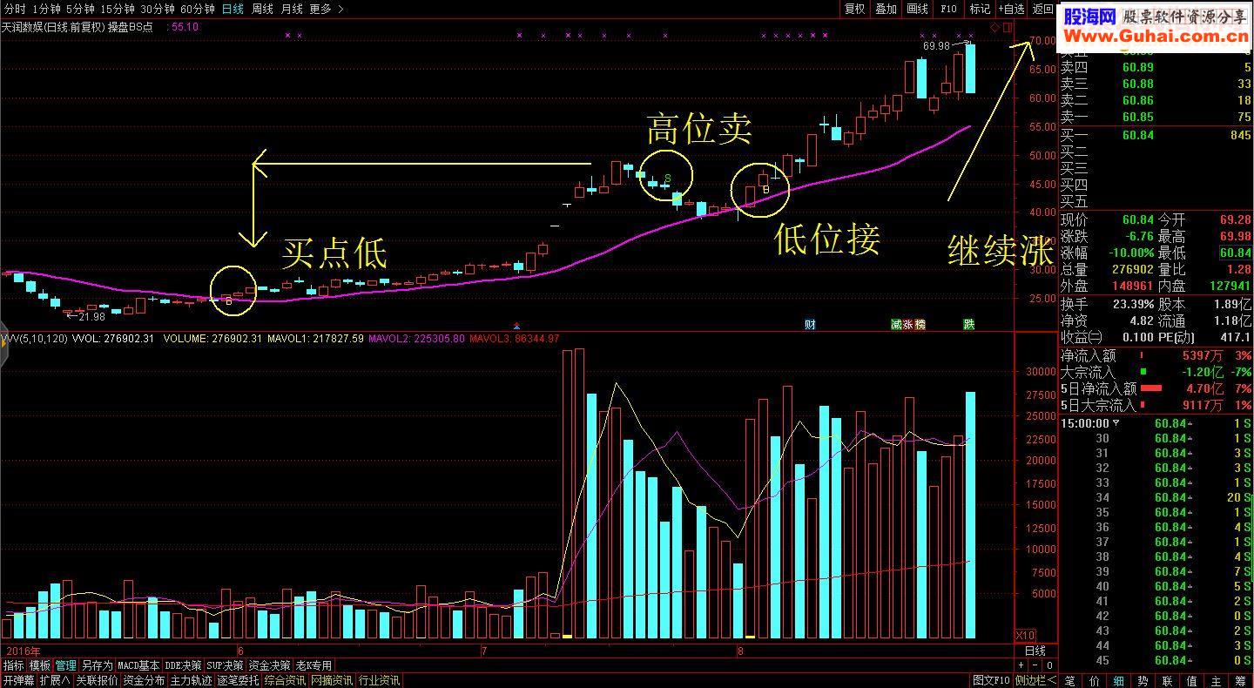
Task: Open the 模板 template tab
Action: (x=40, y=665)
